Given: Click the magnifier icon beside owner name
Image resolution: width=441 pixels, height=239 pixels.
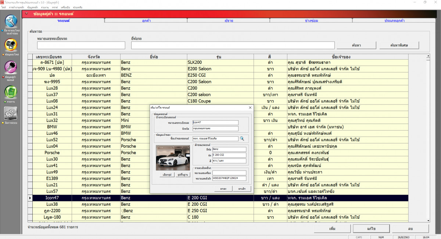Looking at the screenshot, I should (242, 139).
